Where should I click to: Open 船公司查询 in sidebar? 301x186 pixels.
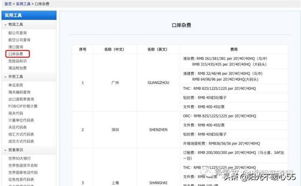pos(17,33)
